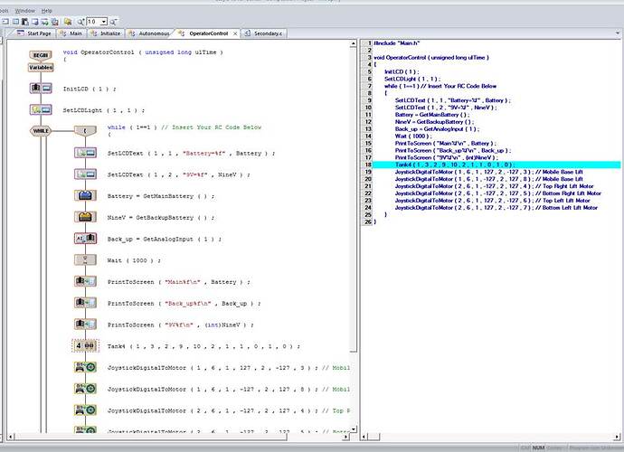Click the zoom out magnifier icon

[113, 22]
